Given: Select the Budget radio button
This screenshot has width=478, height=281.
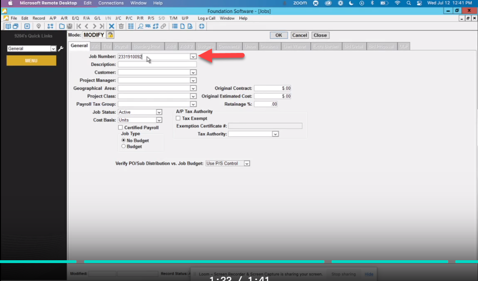Looking at the screenshot, I should [124, 146].
